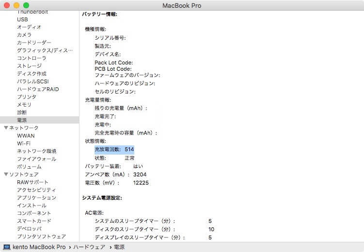Click the highlighted 充放電回数: 514 row
364x252 pixels.
[114, 149]
